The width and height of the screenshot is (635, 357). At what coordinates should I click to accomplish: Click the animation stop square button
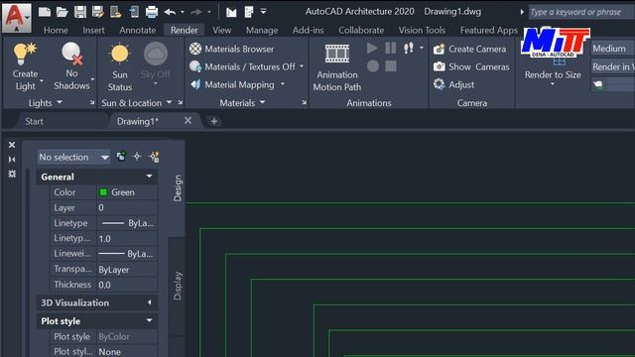tap(391, 66)
